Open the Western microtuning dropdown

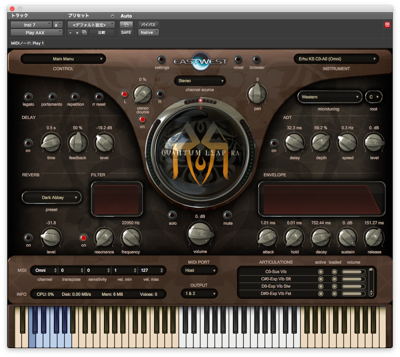tap(330, 97)
